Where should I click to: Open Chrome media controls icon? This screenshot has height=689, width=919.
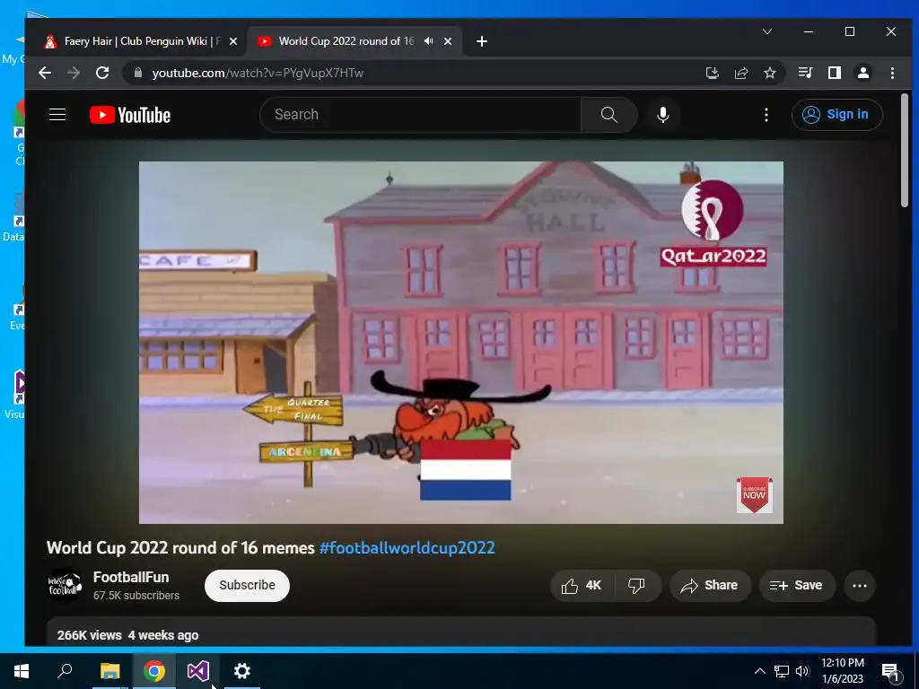pos(805,73)
